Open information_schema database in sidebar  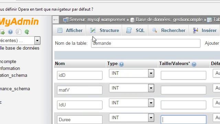[14, 75]
